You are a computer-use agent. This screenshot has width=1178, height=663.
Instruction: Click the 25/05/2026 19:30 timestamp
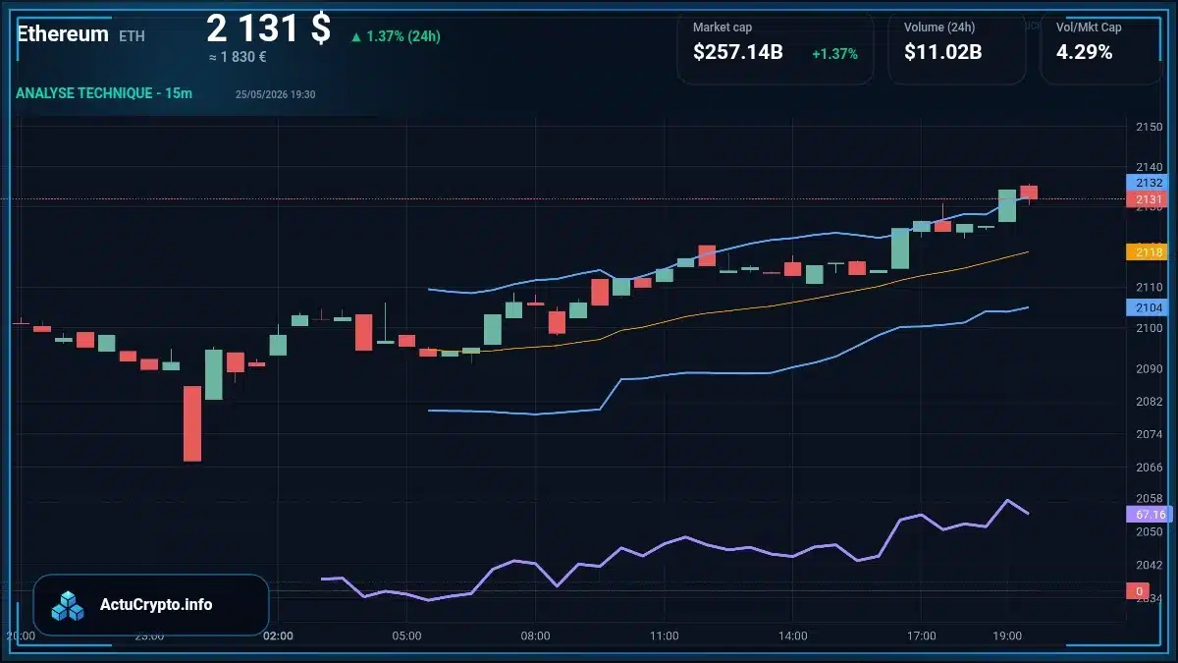pos(275,94)
